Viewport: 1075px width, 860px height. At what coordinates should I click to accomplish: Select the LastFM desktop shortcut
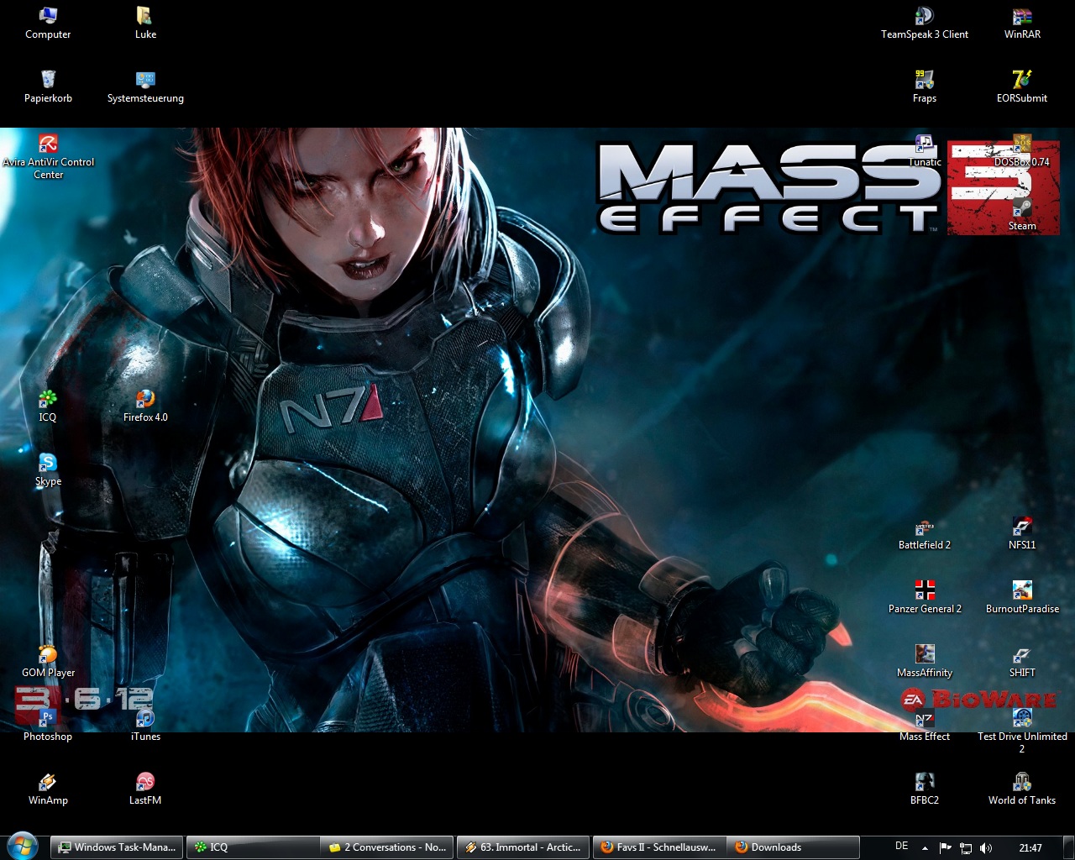click(x=145, y=789)
